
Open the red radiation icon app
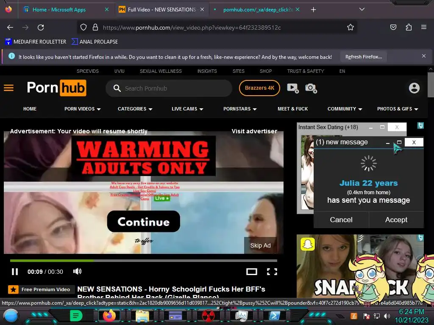208,316
